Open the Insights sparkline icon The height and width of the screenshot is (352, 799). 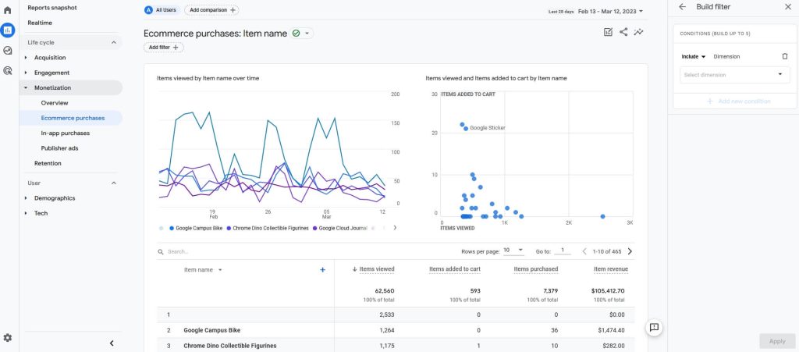[638, 32]
